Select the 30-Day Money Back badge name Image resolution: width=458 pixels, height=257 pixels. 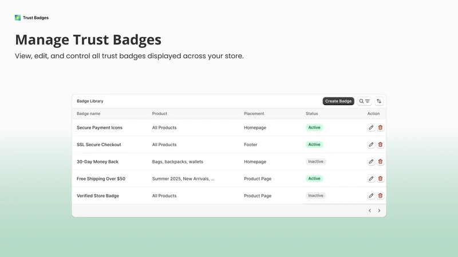pos(97,162)
